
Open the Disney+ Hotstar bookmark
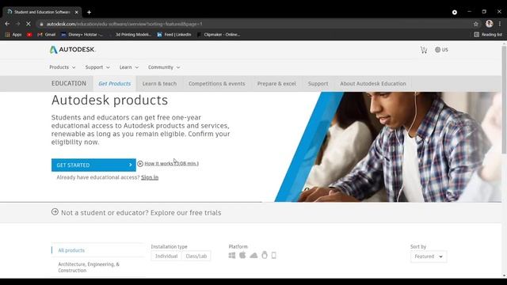click(x=82, y=35)
